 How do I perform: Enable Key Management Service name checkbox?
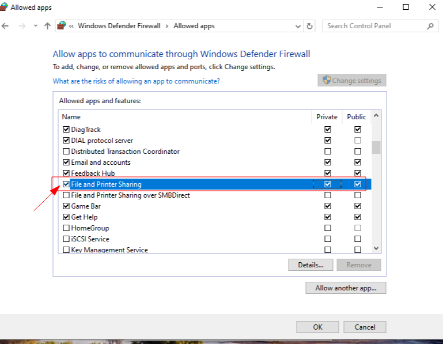point(66,250)
